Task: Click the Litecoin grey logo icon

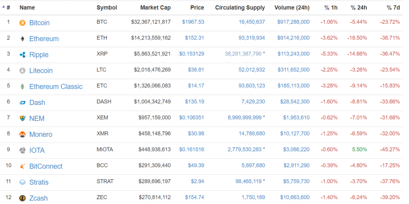Action: (22, 71)
